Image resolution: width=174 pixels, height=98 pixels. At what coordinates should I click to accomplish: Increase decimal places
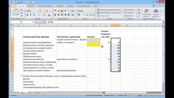coord(91,15)
